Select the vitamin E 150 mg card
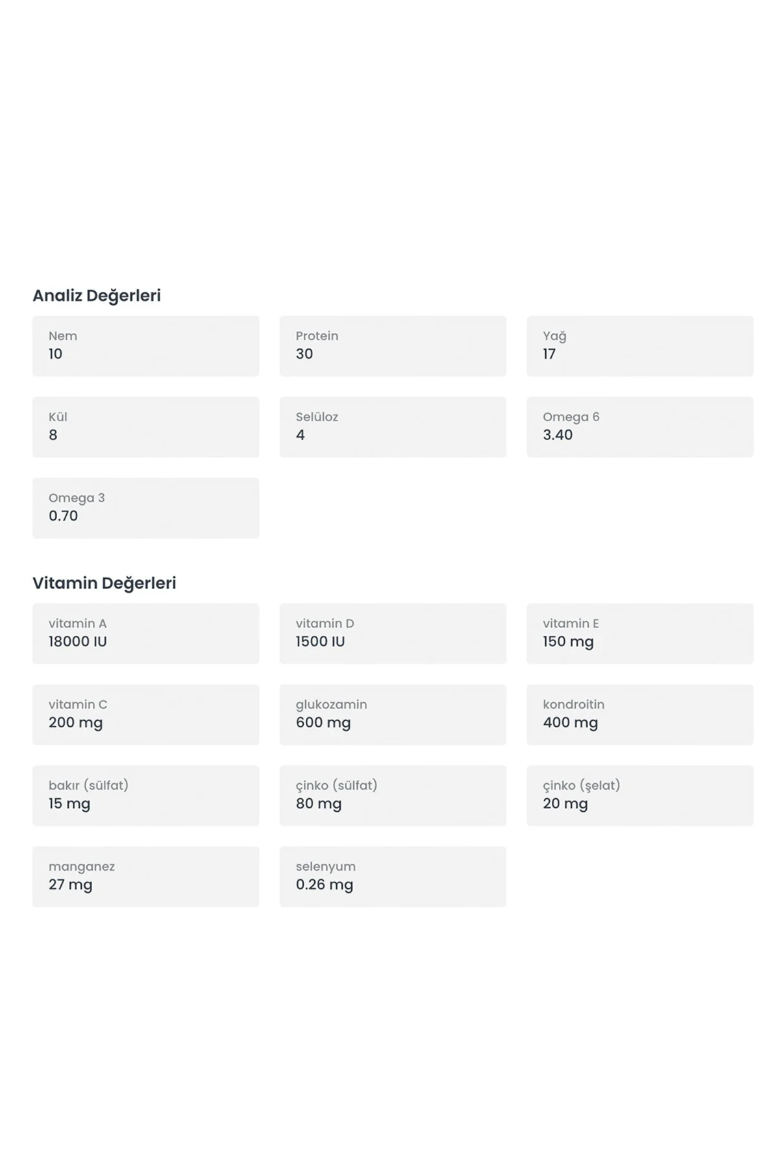The width and height of the screenshot is (779, 1168). pos(640,633)
